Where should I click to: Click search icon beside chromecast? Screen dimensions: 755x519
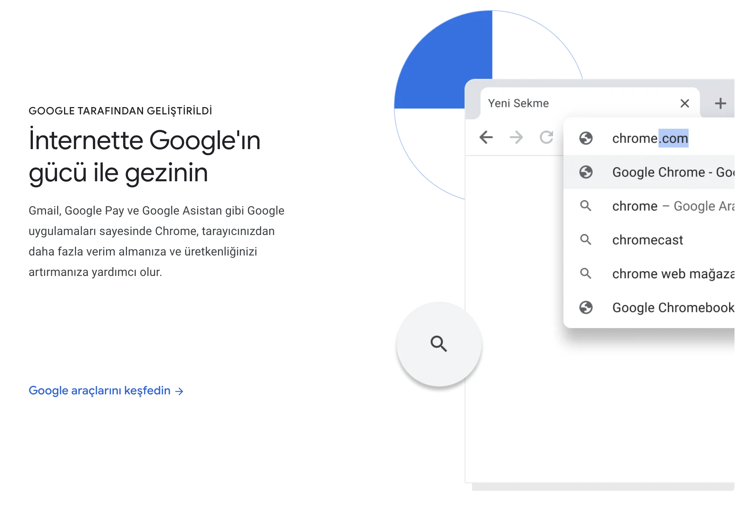click(x=586, y=240)
